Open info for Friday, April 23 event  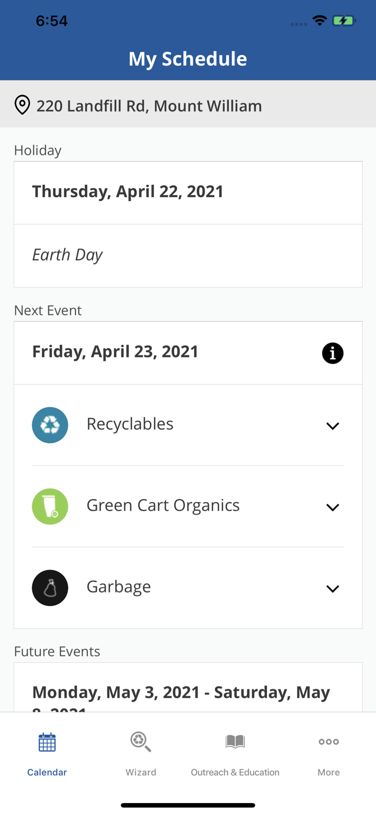[x=333, y=353]
